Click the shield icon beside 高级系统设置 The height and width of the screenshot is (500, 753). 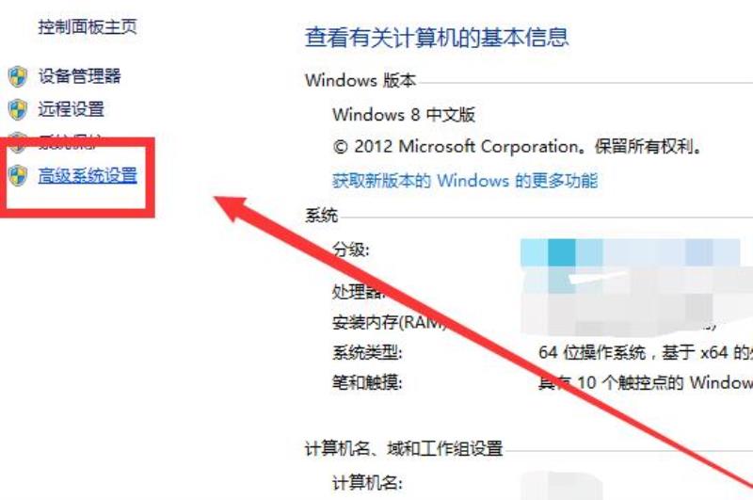click(18, 175)
